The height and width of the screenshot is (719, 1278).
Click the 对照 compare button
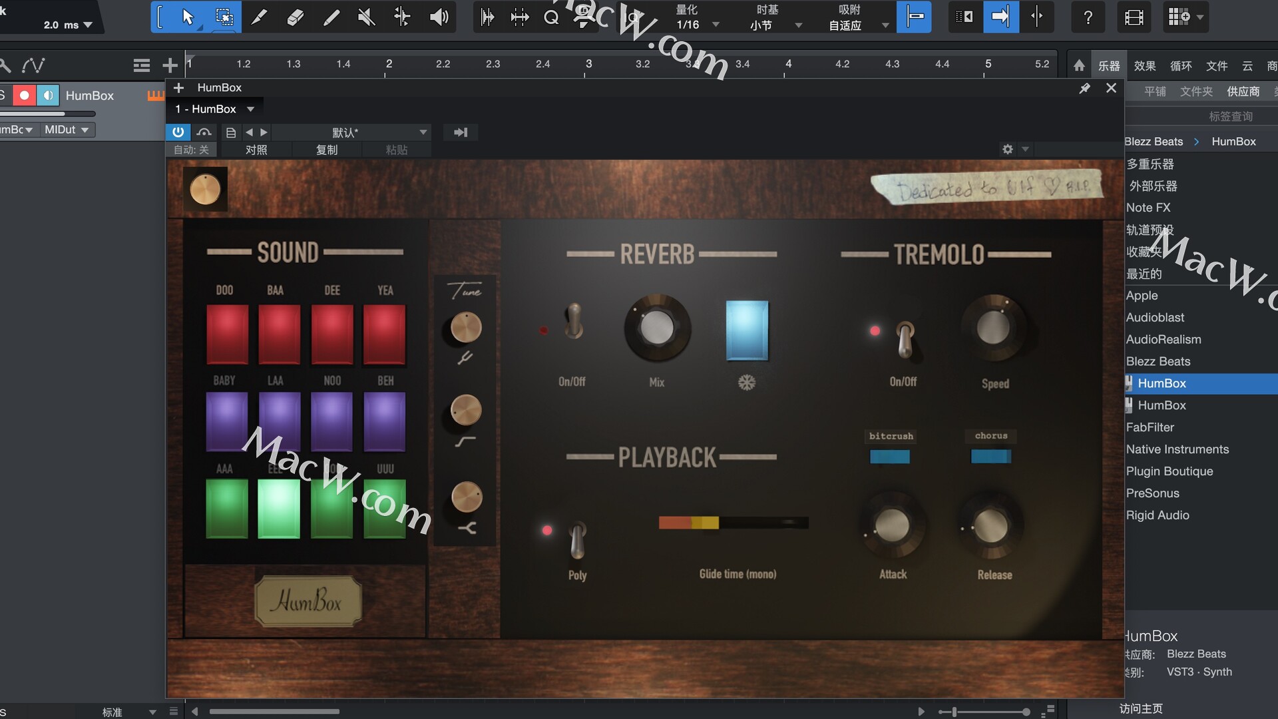pyautogui.click(x=256, y=150)
